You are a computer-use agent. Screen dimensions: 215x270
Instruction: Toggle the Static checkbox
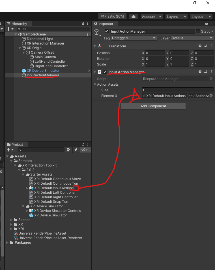(198, 31)
